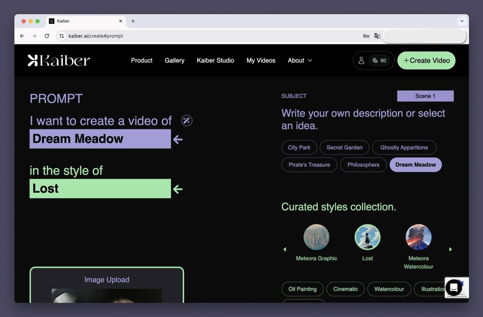Click the Create Video button

[x=426, y=60]
